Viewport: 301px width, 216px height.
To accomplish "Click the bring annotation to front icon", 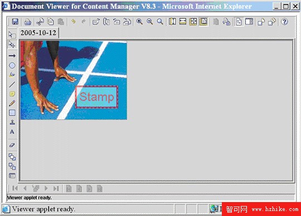I will coord(12,157).
